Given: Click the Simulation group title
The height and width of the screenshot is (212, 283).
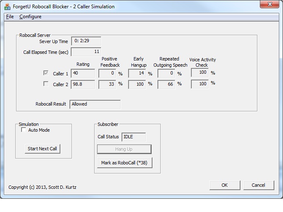Looking at the screenshot, I should [x=29, y=124].
